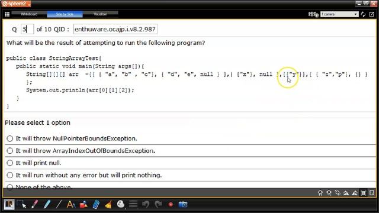Click the second brightness mountain icon
This screenshot has height=213, width=379.
pyautogui.click(x=355, y=193)
